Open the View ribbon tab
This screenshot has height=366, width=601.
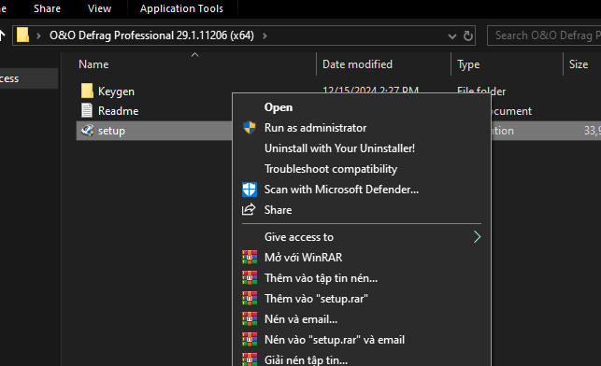(99, 8)
